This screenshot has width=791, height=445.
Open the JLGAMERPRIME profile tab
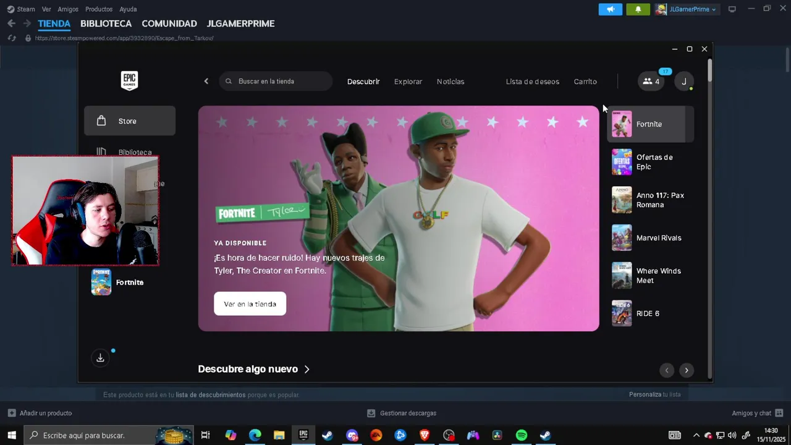(x=241, y=23)
